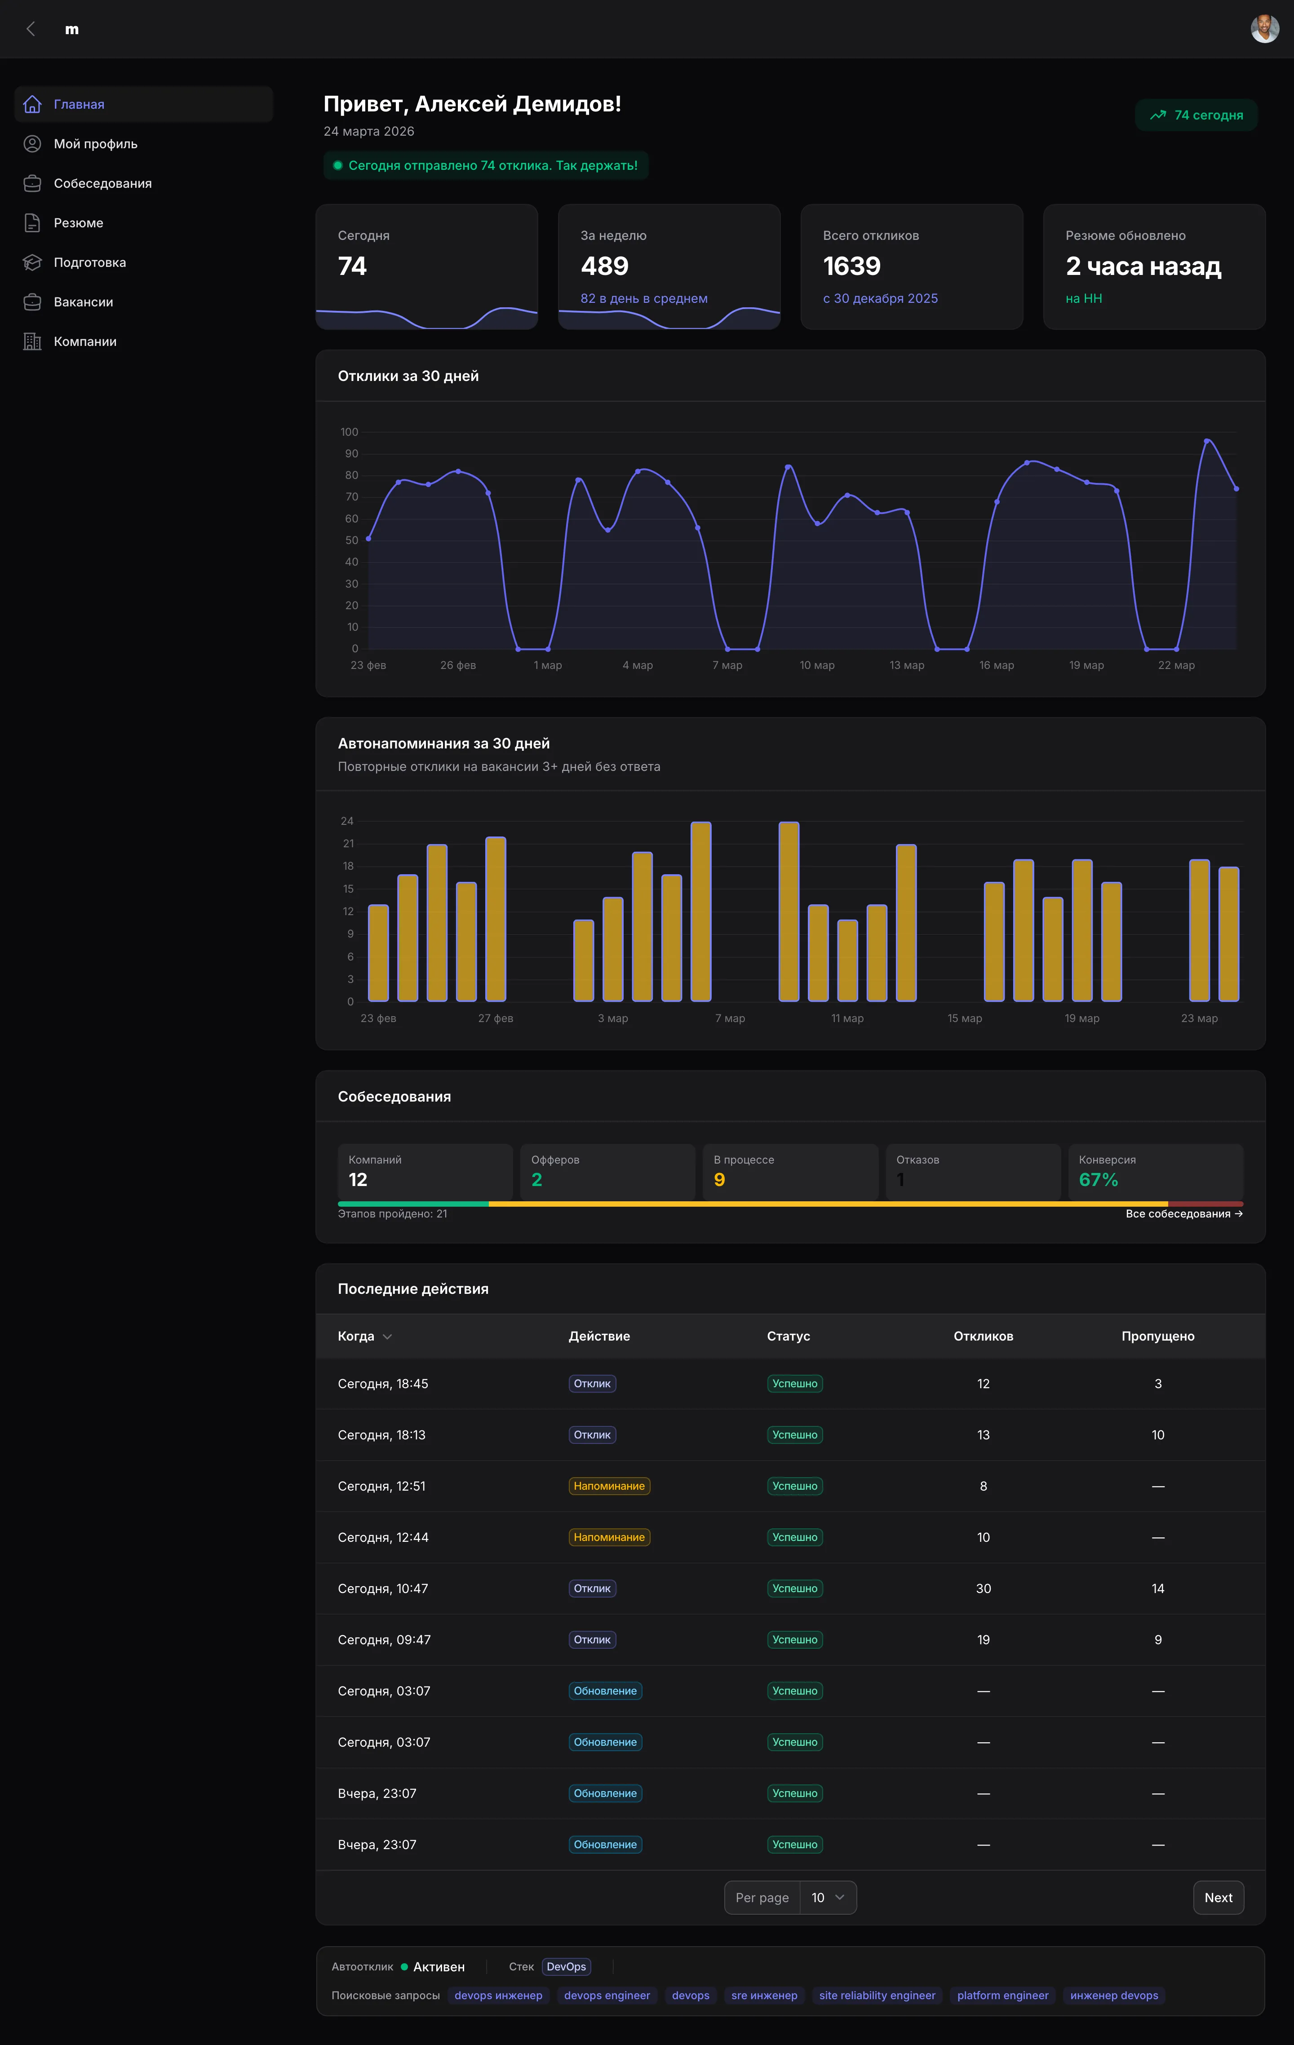Go to Мой профиль section
Image resolution: width=1294 pixels, height=2045 pixels.
click(95, 143)
